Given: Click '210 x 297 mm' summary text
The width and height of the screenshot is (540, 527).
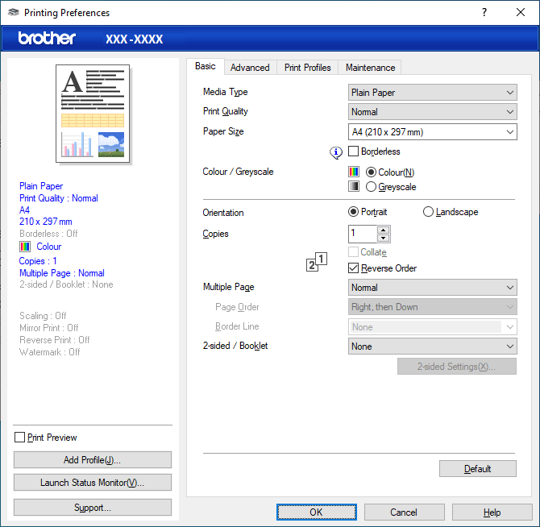Looking at the screenshot, I should 46,222.
